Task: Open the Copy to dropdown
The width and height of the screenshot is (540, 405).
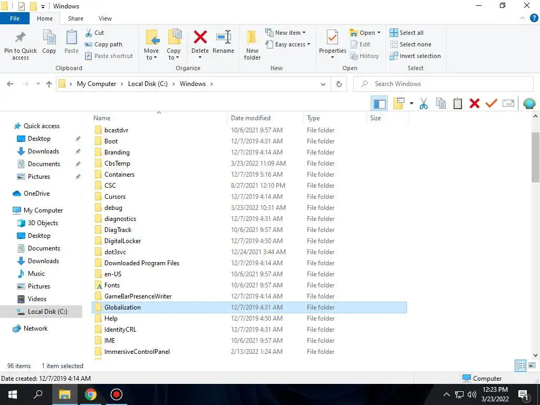Action: tap(173, 45)
